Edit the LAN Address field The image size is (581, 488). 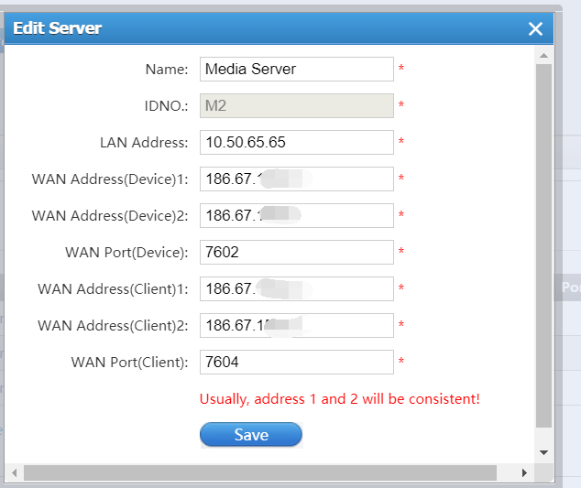tap(296, 142)
